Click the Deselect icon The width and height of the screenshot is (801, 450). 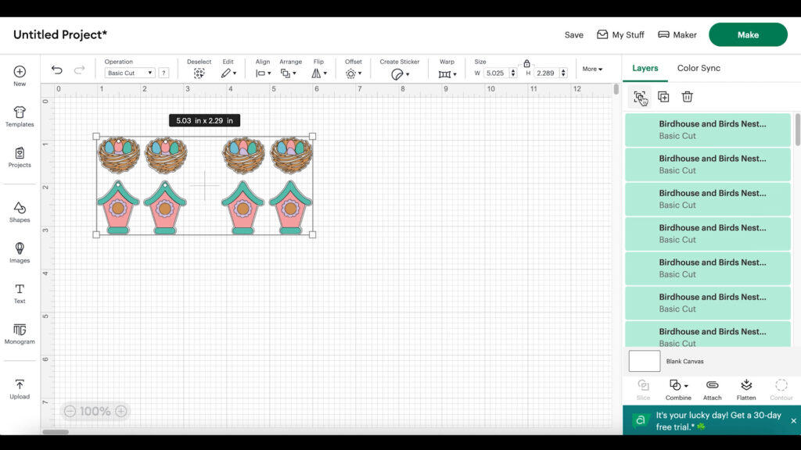click(x=199, y=73)
